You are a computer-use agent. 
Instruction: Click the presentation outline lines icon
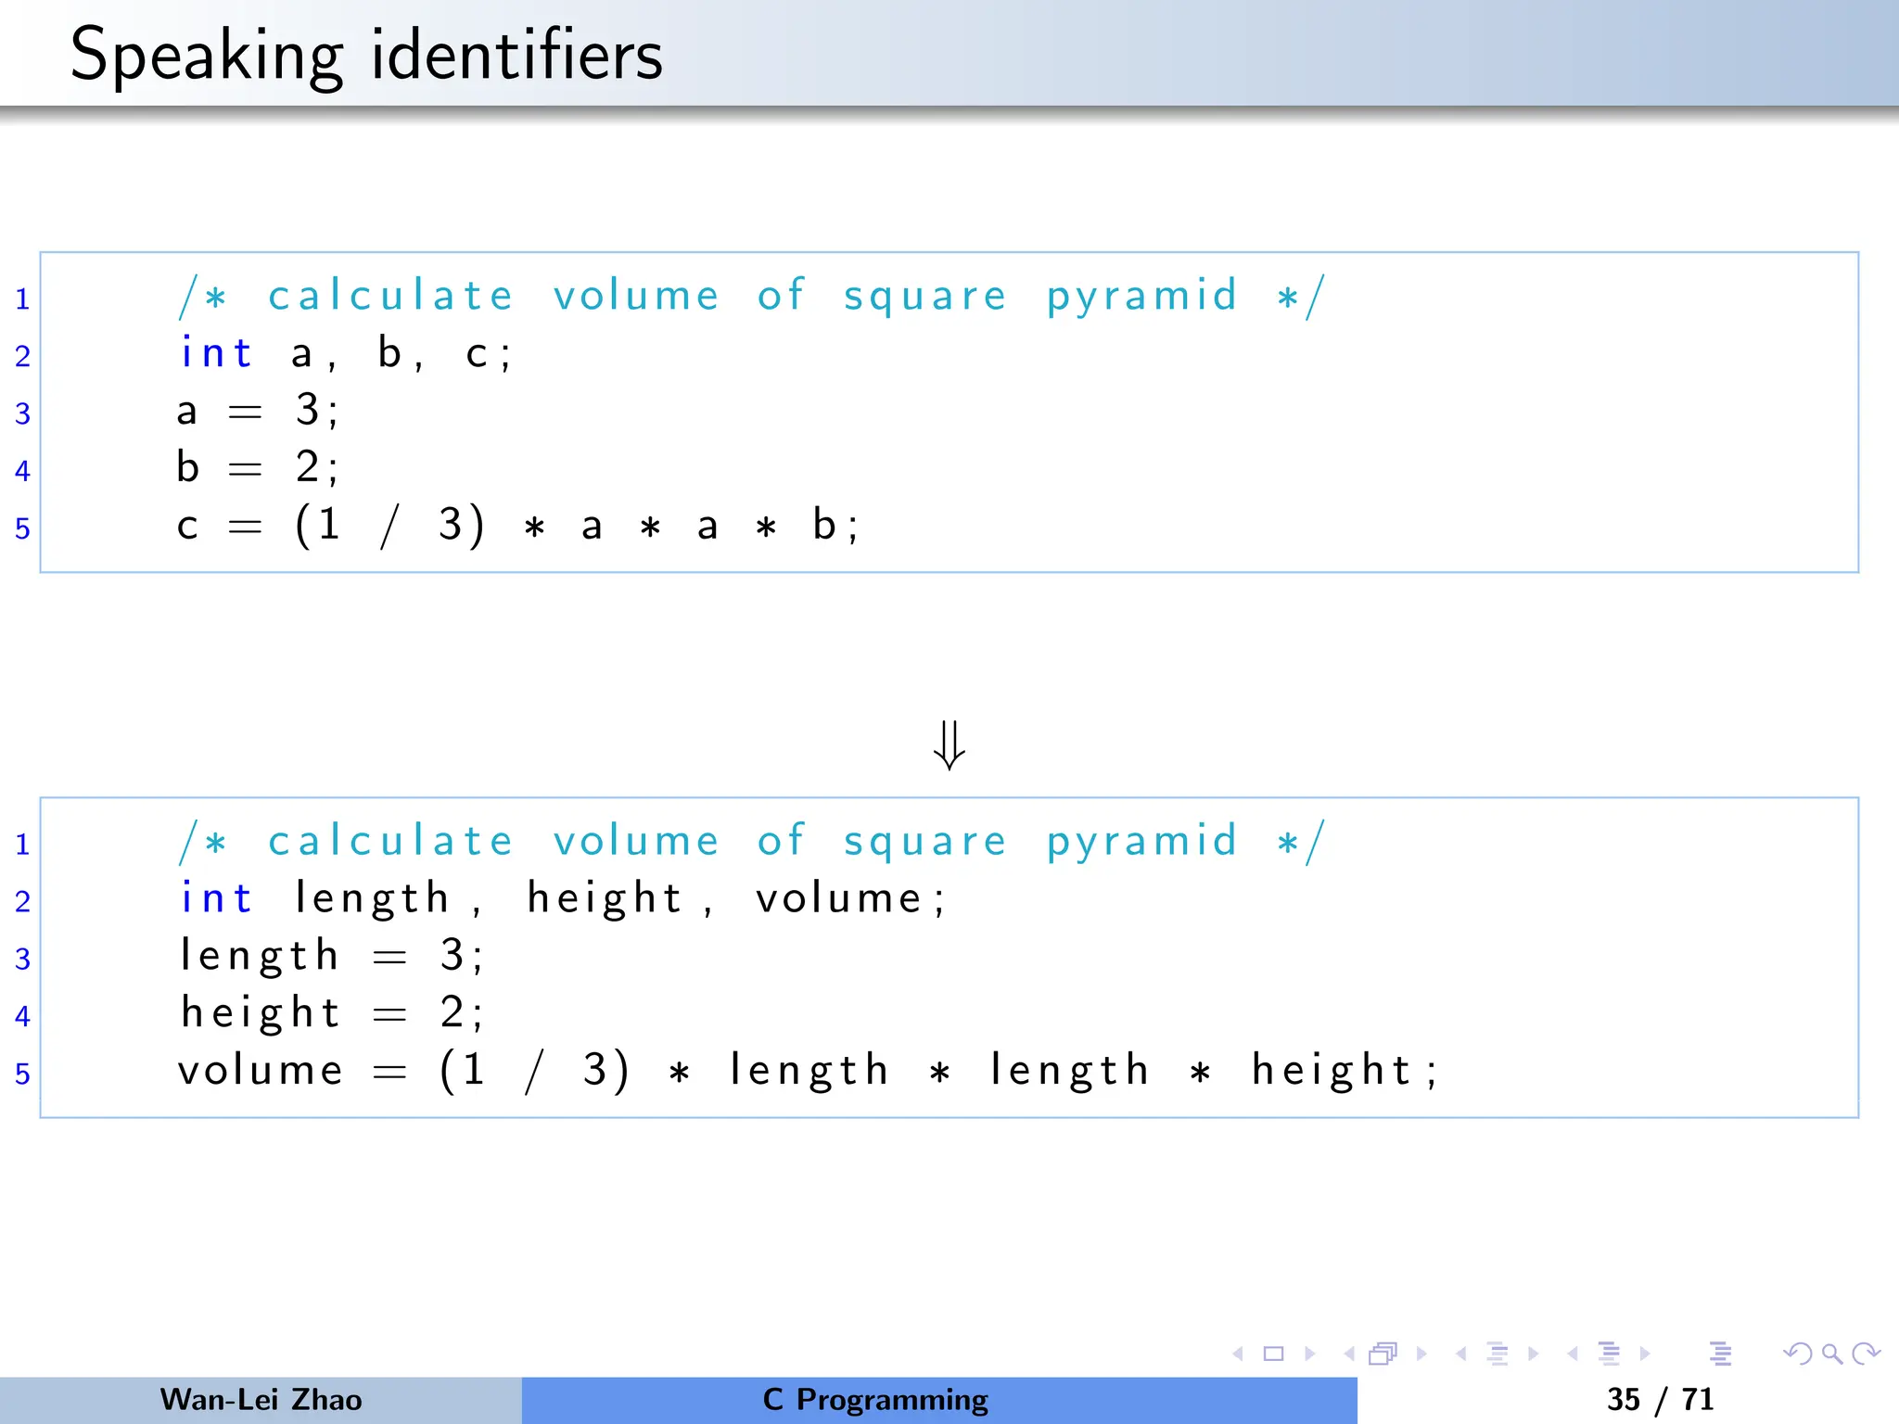1721,1354
